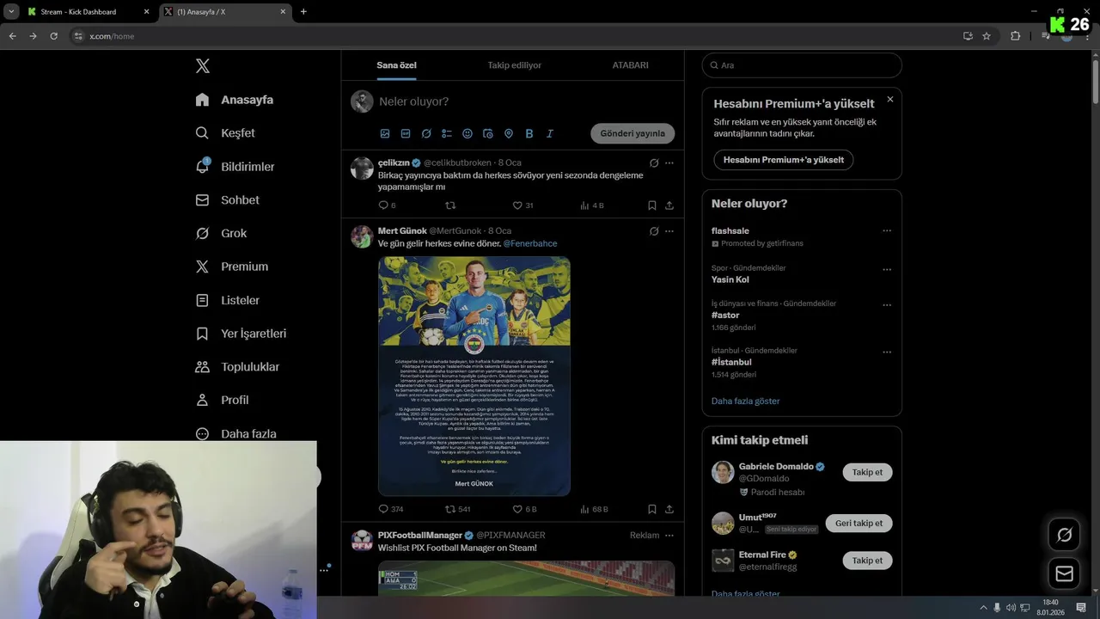This screenshot has height=619, width=1100.
Task: Schedule the post with the calendar icon
Action: pos(488,134)
